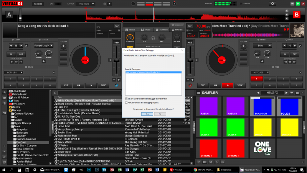Click the sampler previous bank arrow
The height and width of the screenshot is (173, 307).
click(258, 93)
